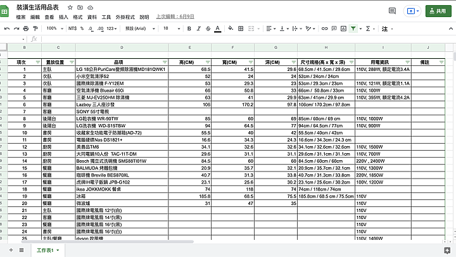Open the borders tool

pyautogui.click(x=241, y=28)
